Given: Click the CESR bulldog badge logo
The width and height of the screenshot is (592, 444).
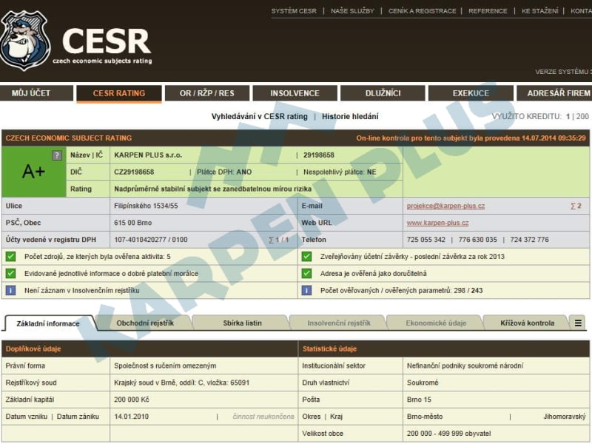Looking at the screenshot, I should tap(25, 41).
